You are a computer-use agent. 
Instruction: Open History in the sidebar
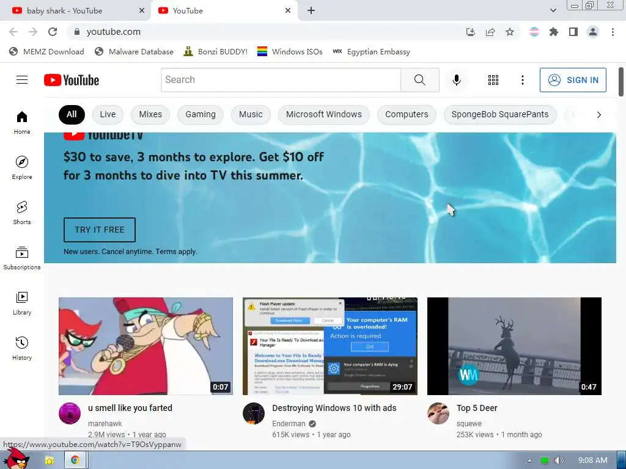pyautogui.click(x=22, y=348)
